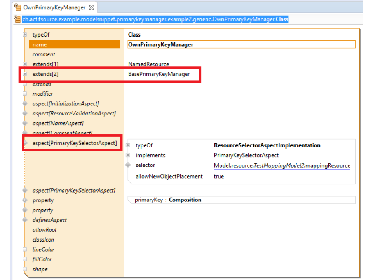Click the class icon before the ch.actifsource path
This screenshot has height=280, width=373.
17,19
